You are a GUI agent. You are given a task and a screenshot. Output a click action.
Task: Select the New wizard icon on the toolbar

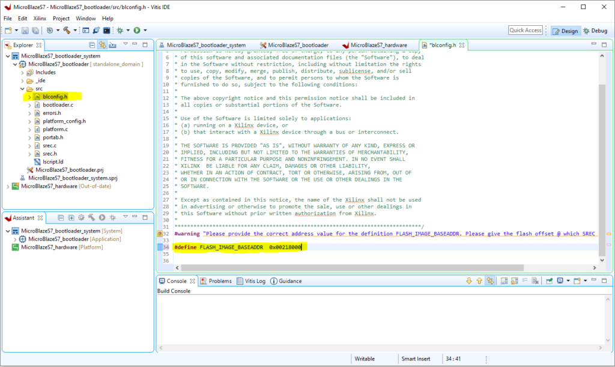(9, 30)
